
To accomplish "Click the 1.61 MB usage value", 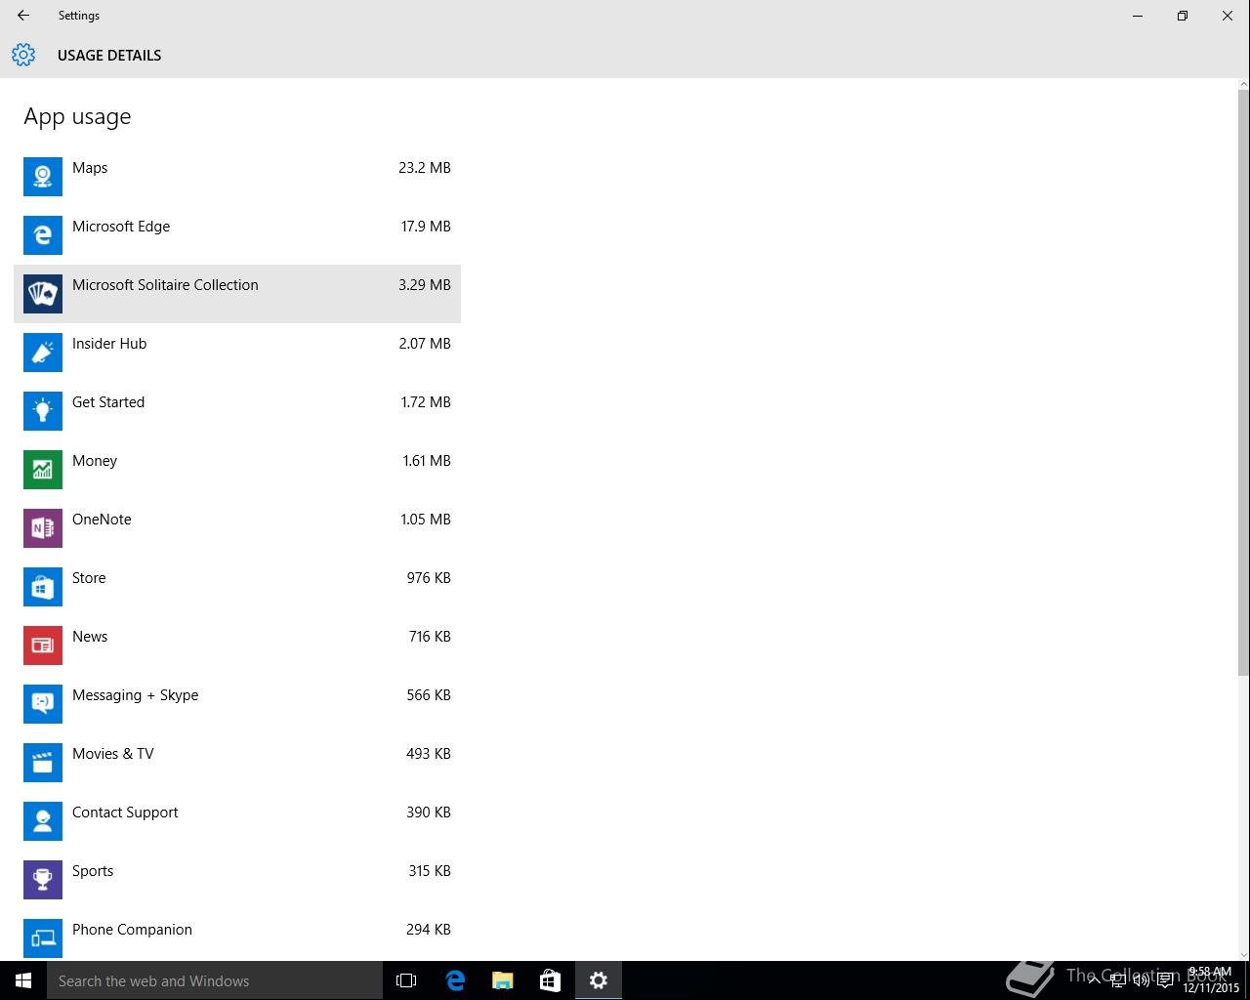I will tap(427, 461).
